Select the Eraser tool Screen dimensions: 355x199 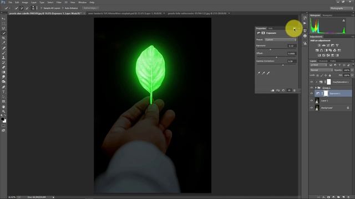pyautogui.click(x=3, y=67)
